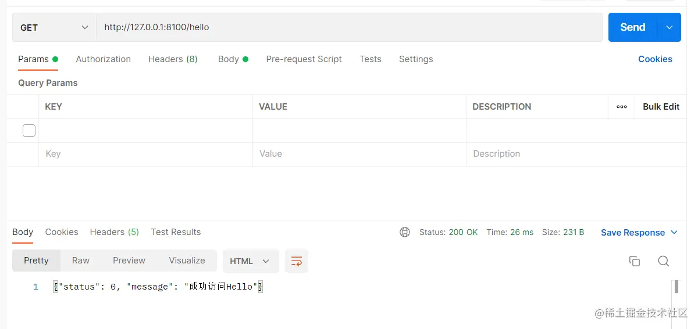Open request Settings tab
This screenshot has height=329, width=698.
click(416, 59)
